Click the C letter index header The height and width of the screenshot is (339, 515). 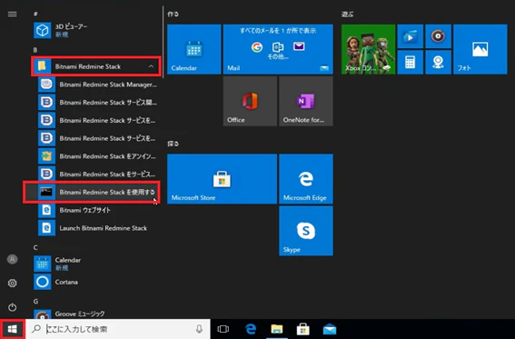pyautogui.click(x=35, y=247)
